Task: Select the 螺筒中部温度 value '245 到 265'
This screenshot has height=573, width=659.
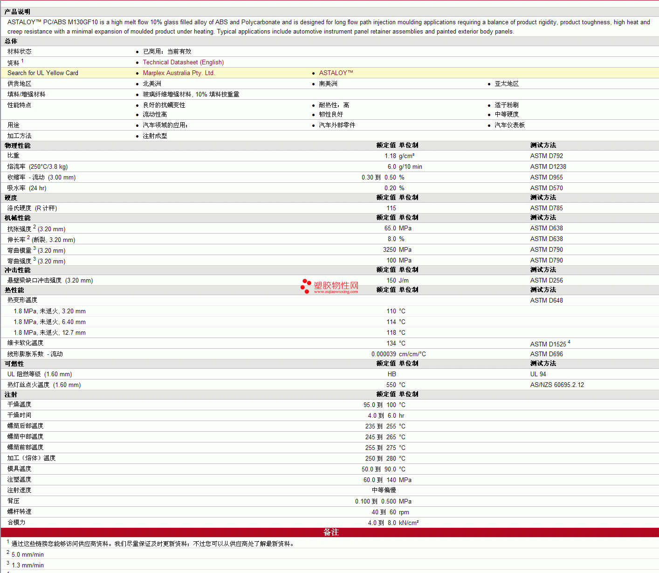Action: (381, 437)
